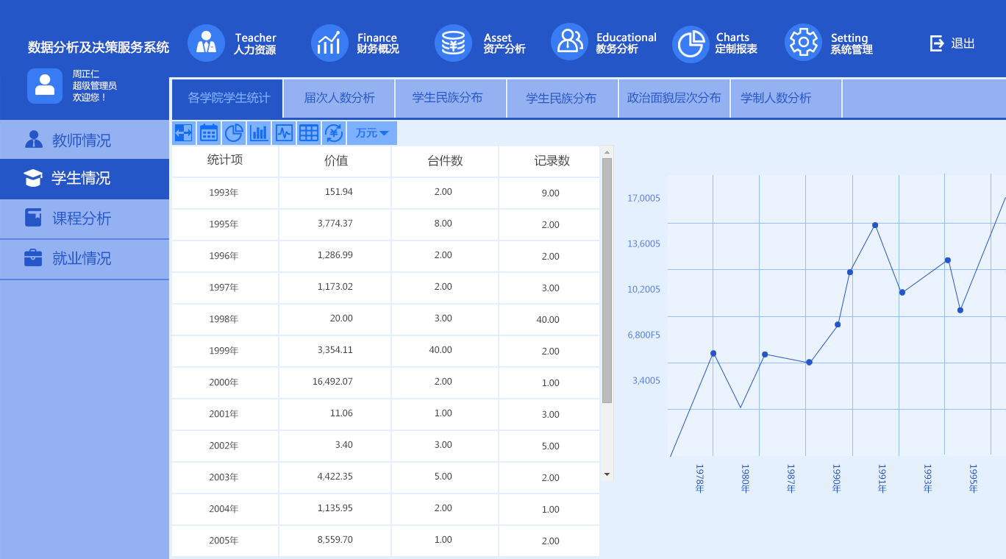1006x559 pixels.
Task: Open the calendar date icon in toolbar
Action: pyautogui.click(x=209, y=133)
